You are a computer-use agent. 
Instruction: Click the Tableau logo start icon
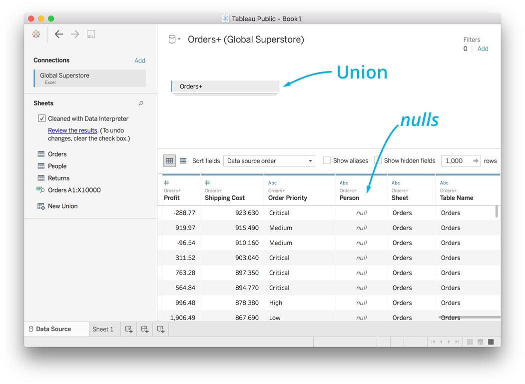[x=36, y=34]
